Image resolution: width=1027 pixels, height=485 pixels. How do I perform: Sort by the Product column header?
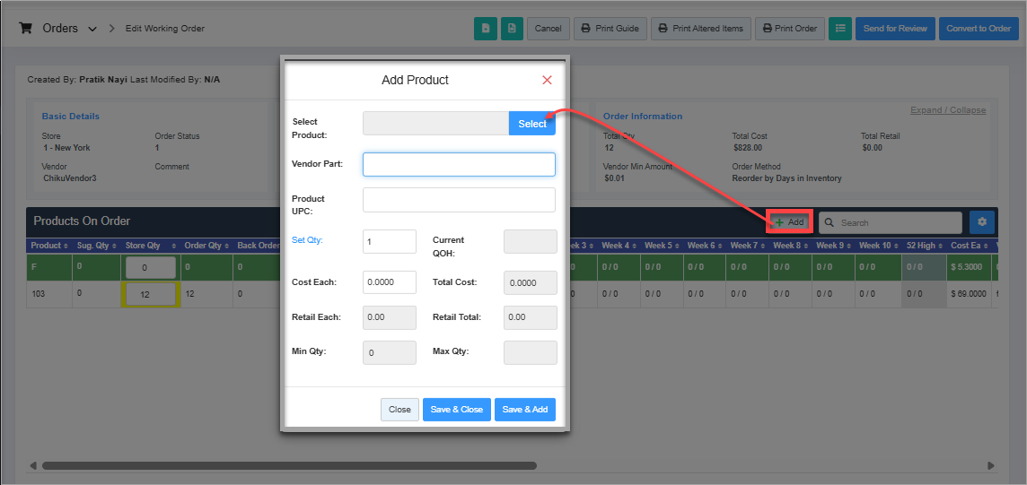tap(46, 246)
